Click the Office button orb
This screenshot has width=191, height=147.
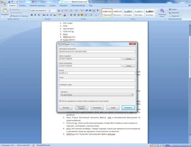[3, 3]
